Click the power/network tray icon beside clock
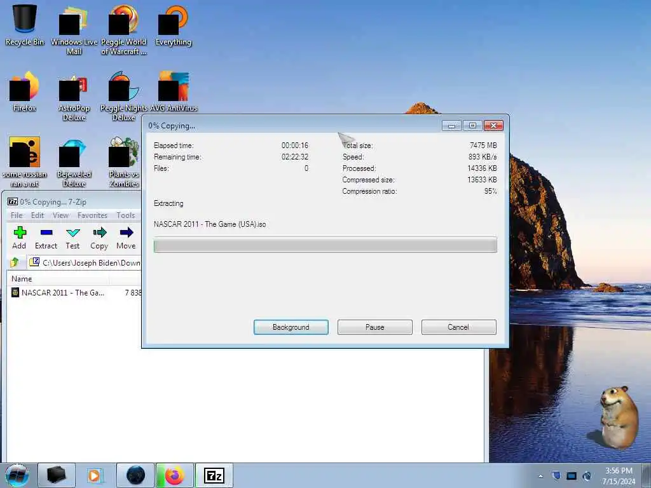651x488 pixels. point(587,475)
